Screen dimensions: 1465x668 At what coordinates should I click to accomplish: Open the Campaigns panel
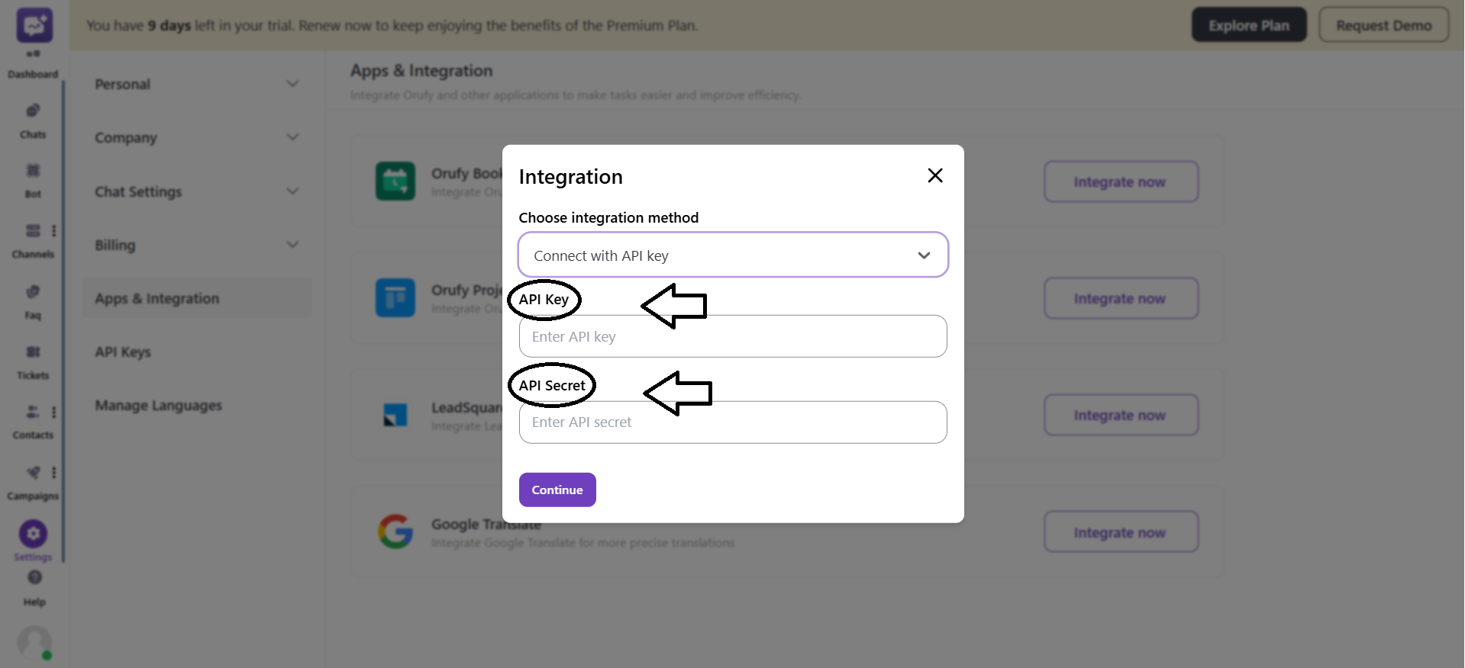coord(32,480)
